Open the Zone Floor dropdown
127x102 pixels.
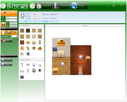point(17,36)
